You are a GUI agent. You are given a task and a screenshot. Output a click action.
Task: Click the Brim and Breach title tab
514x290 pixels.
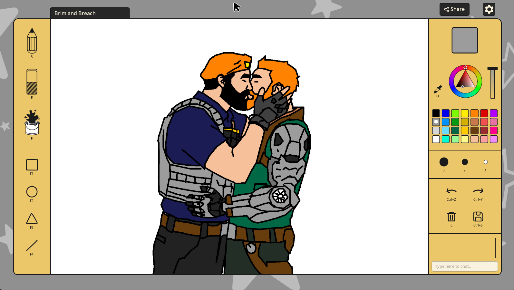(90, 13)
